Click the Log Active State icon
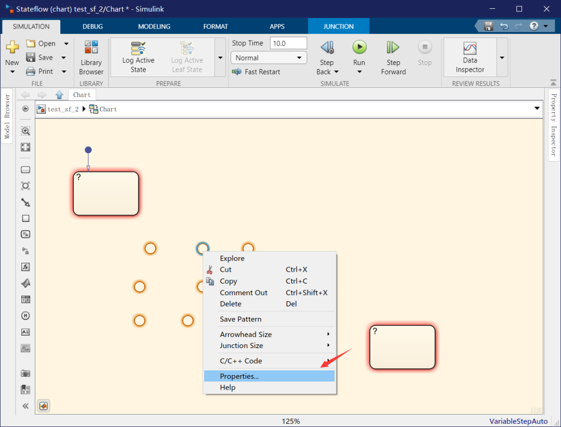Screen dimensions: 561x427 tap(138, 48)
